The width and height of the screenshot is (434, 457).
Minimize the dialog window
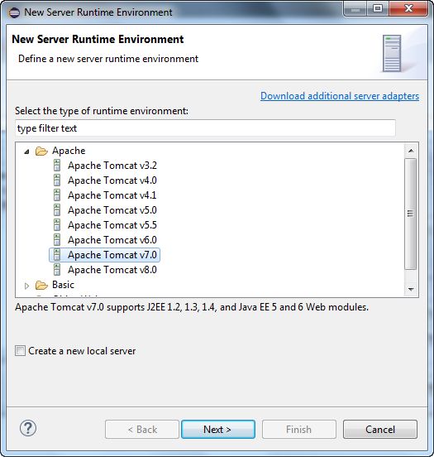(355, 9)
